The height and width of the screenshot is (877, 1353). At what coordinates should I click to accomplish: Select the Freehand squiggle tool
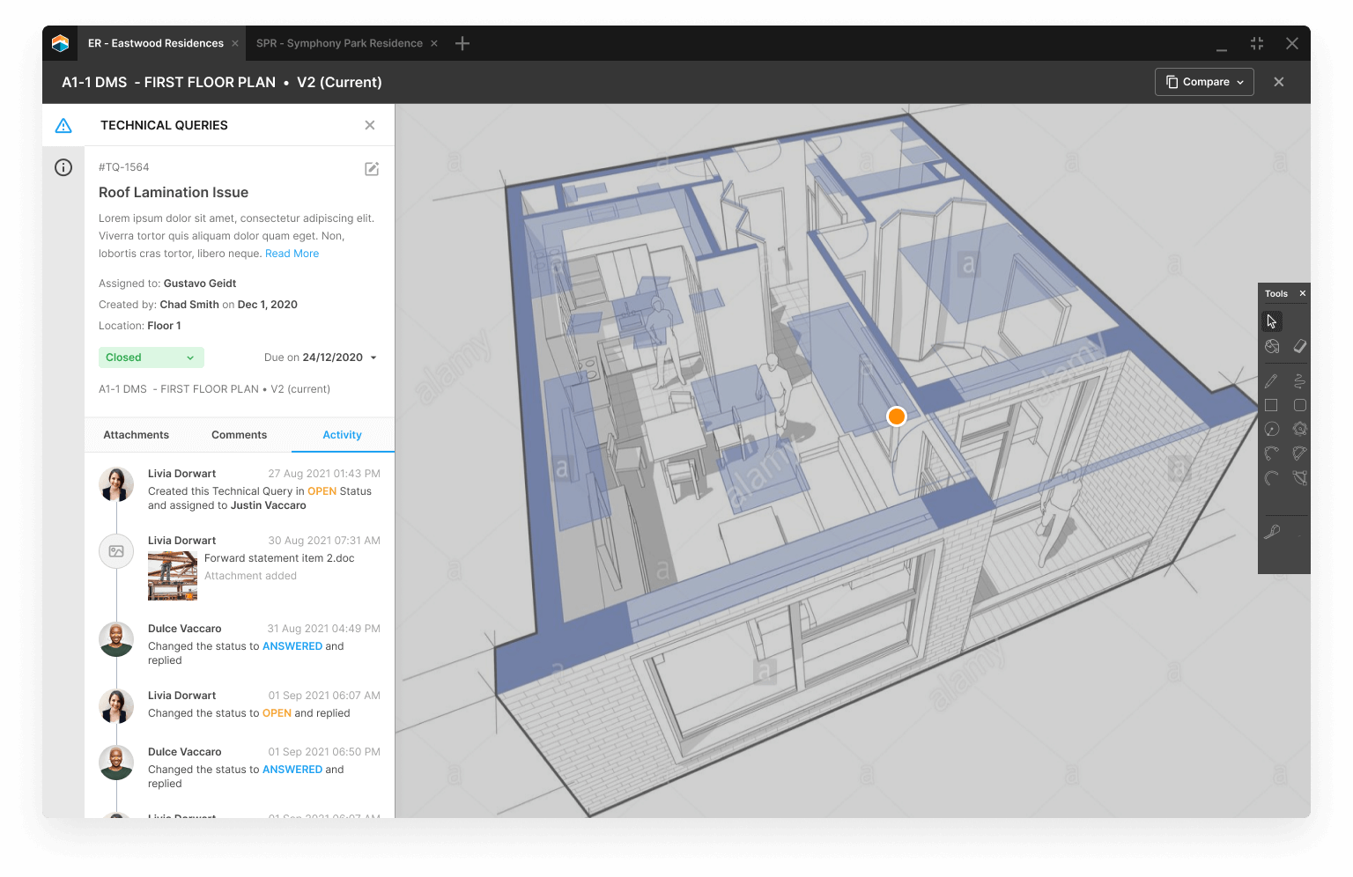point(1299,381)
